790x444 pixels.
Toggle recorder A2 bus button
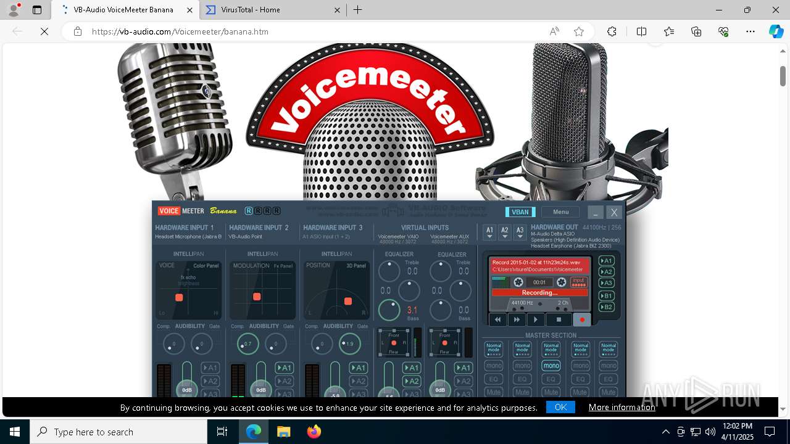point(606,272)
